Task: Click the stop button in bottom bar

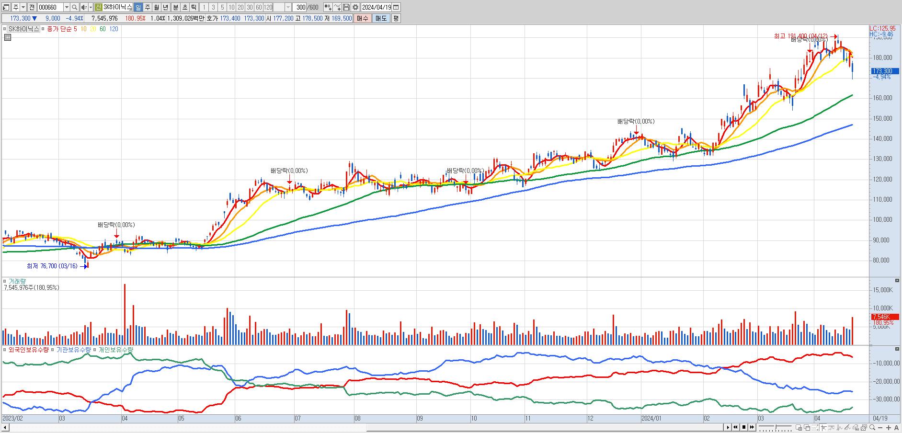Action: [x=744, y=427]
